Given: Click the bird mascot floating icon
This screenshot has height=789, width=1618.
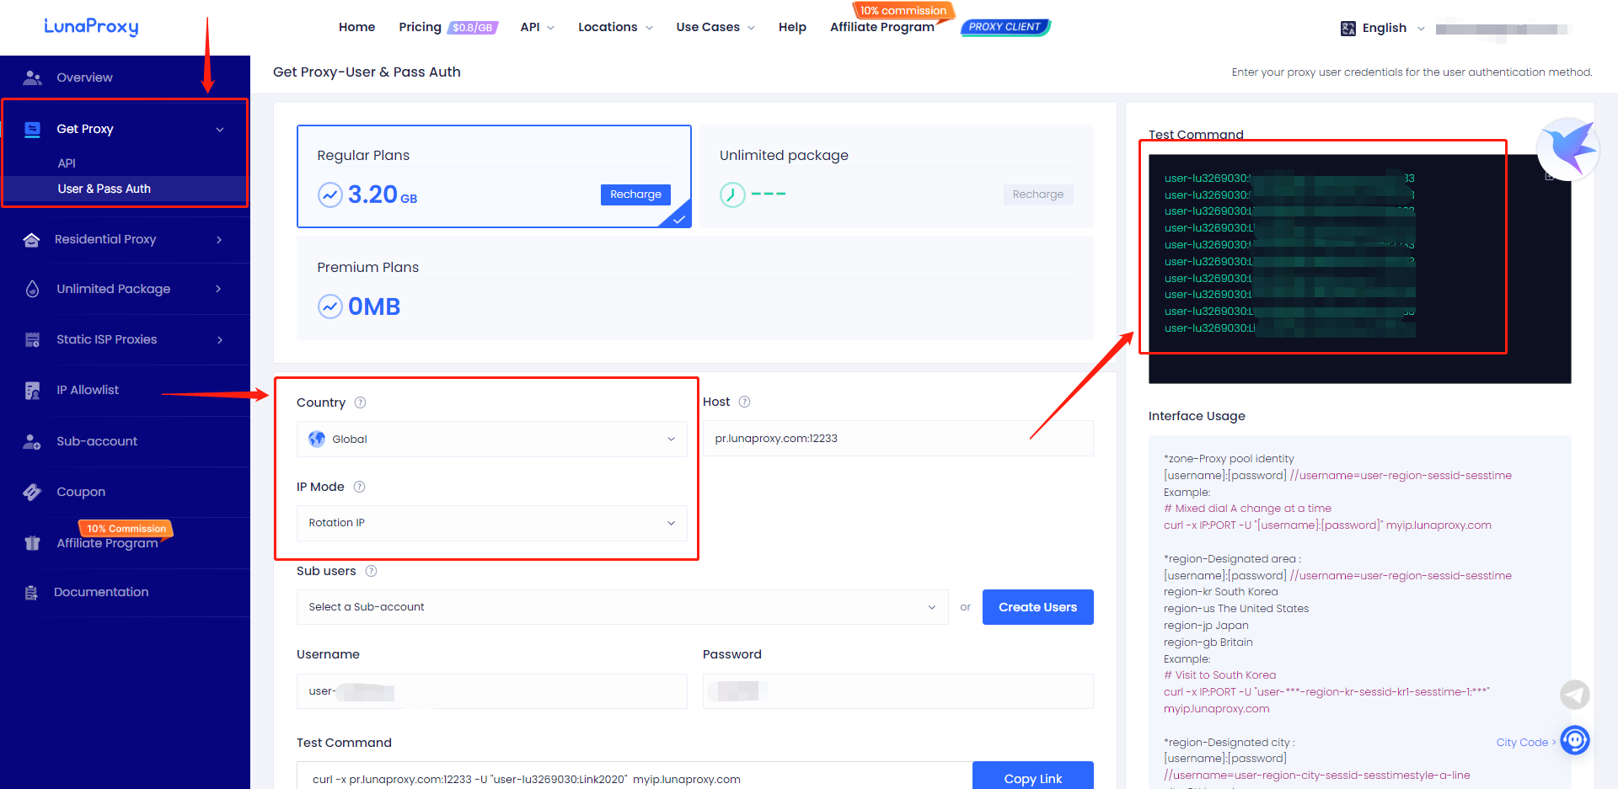Looking at the screenshot, I should tap(1567, 149).
